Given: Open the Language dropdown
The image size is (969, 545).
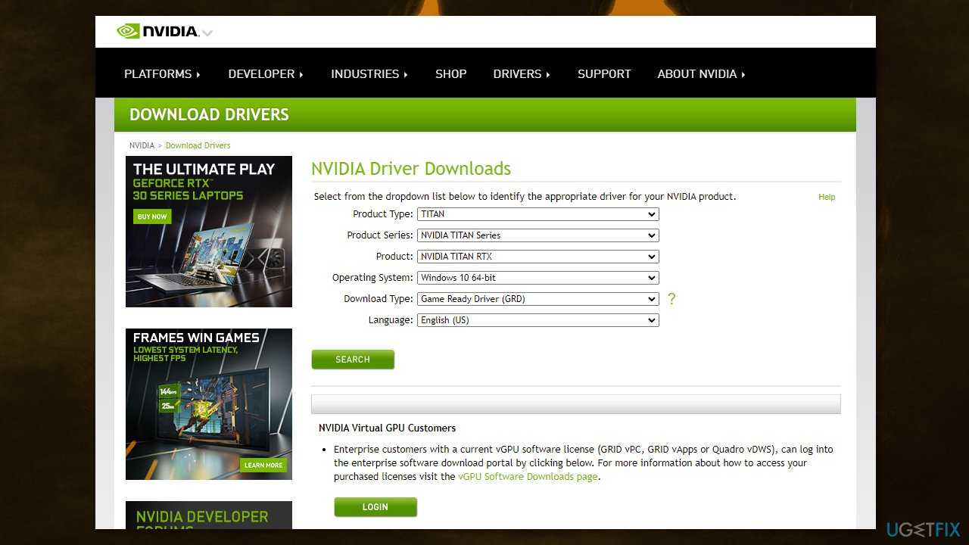Looking at the screenshot, I should click(x=537, y=320).
